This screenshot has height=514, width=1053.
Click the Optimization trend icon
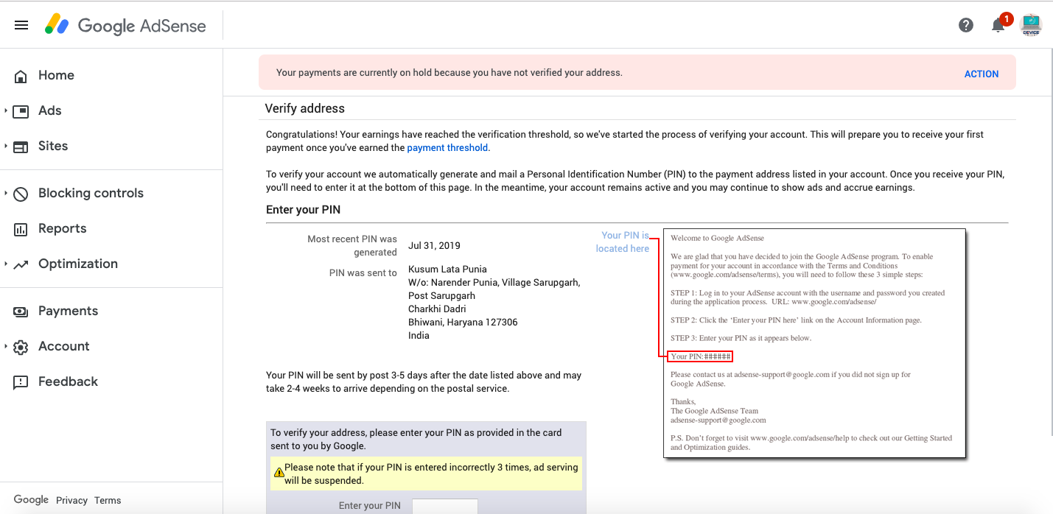click(x=21, y=264)
